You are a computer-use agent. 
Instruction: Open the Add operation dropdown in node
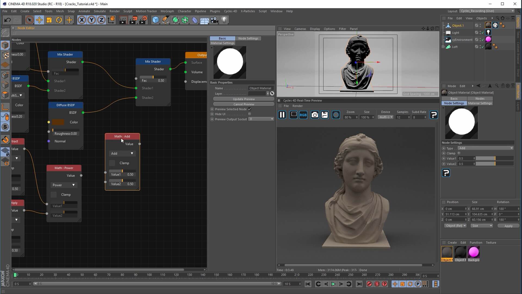122,154
